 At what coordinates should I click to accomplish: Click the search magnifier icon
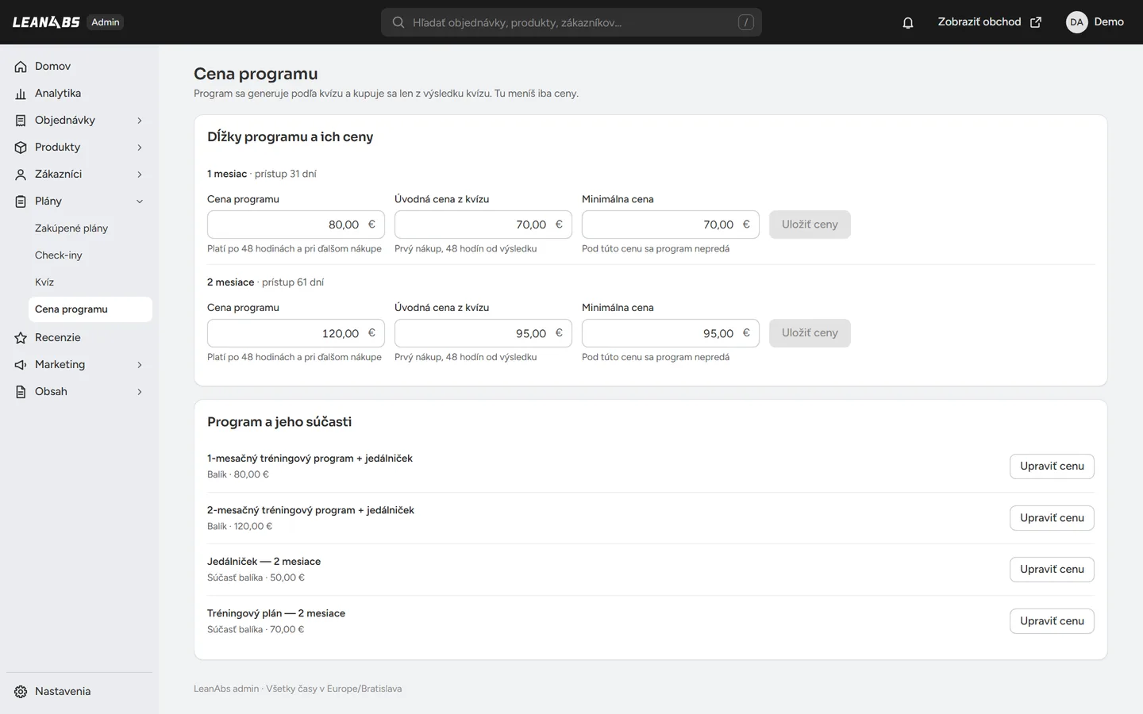click(398, 22)
